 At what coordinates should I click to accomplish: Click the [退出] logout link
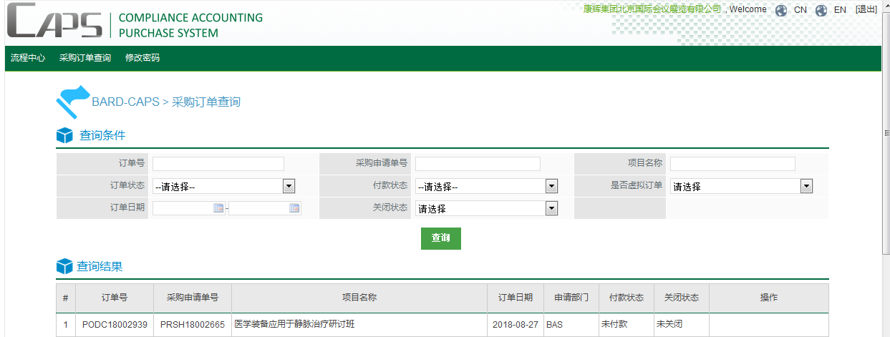866,10
